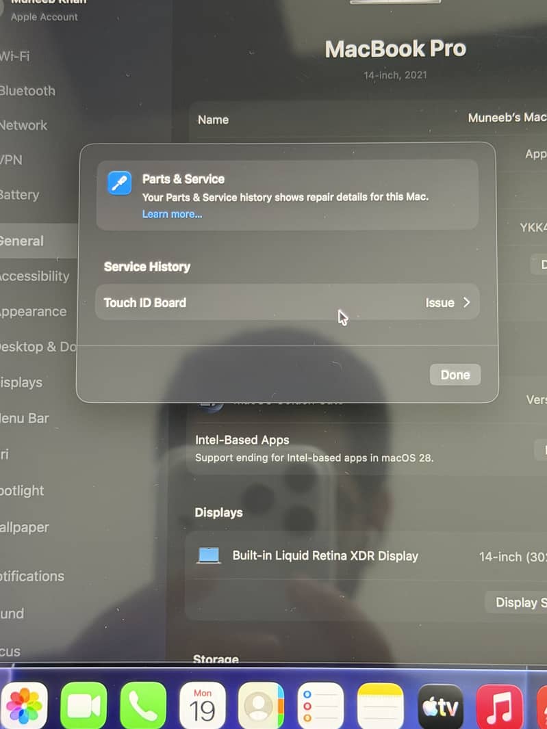Click the Done button

tap(455, 375)
